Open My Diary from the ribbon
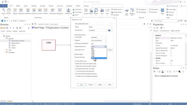This screenshot has height=105, width=187. tap(127, 12)
